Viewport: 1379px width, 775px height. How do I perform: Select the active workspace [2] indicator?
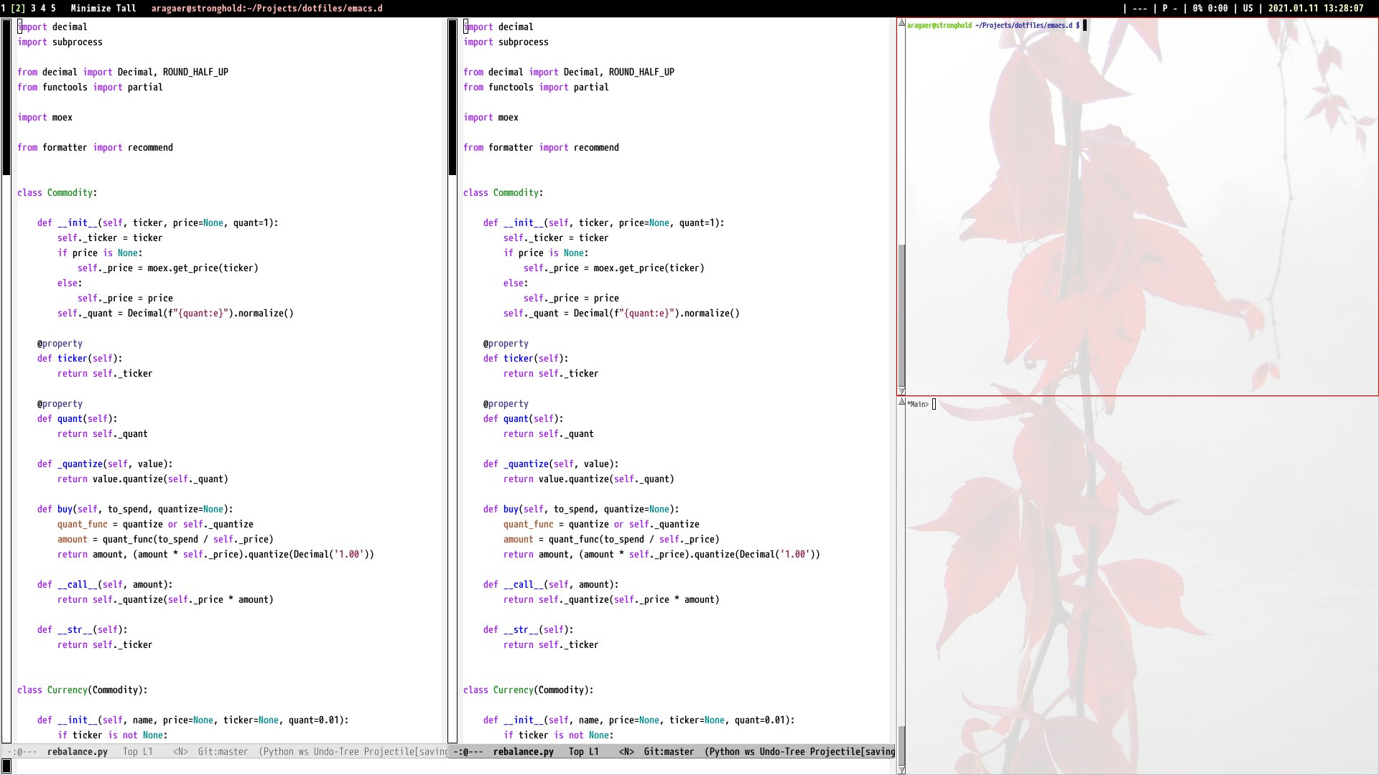[x=17, y=9]
